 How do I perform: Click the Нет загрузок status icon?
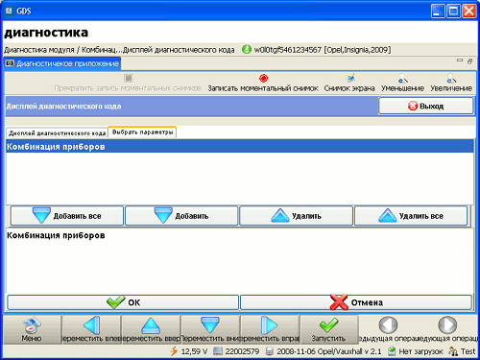pos(392,351)
